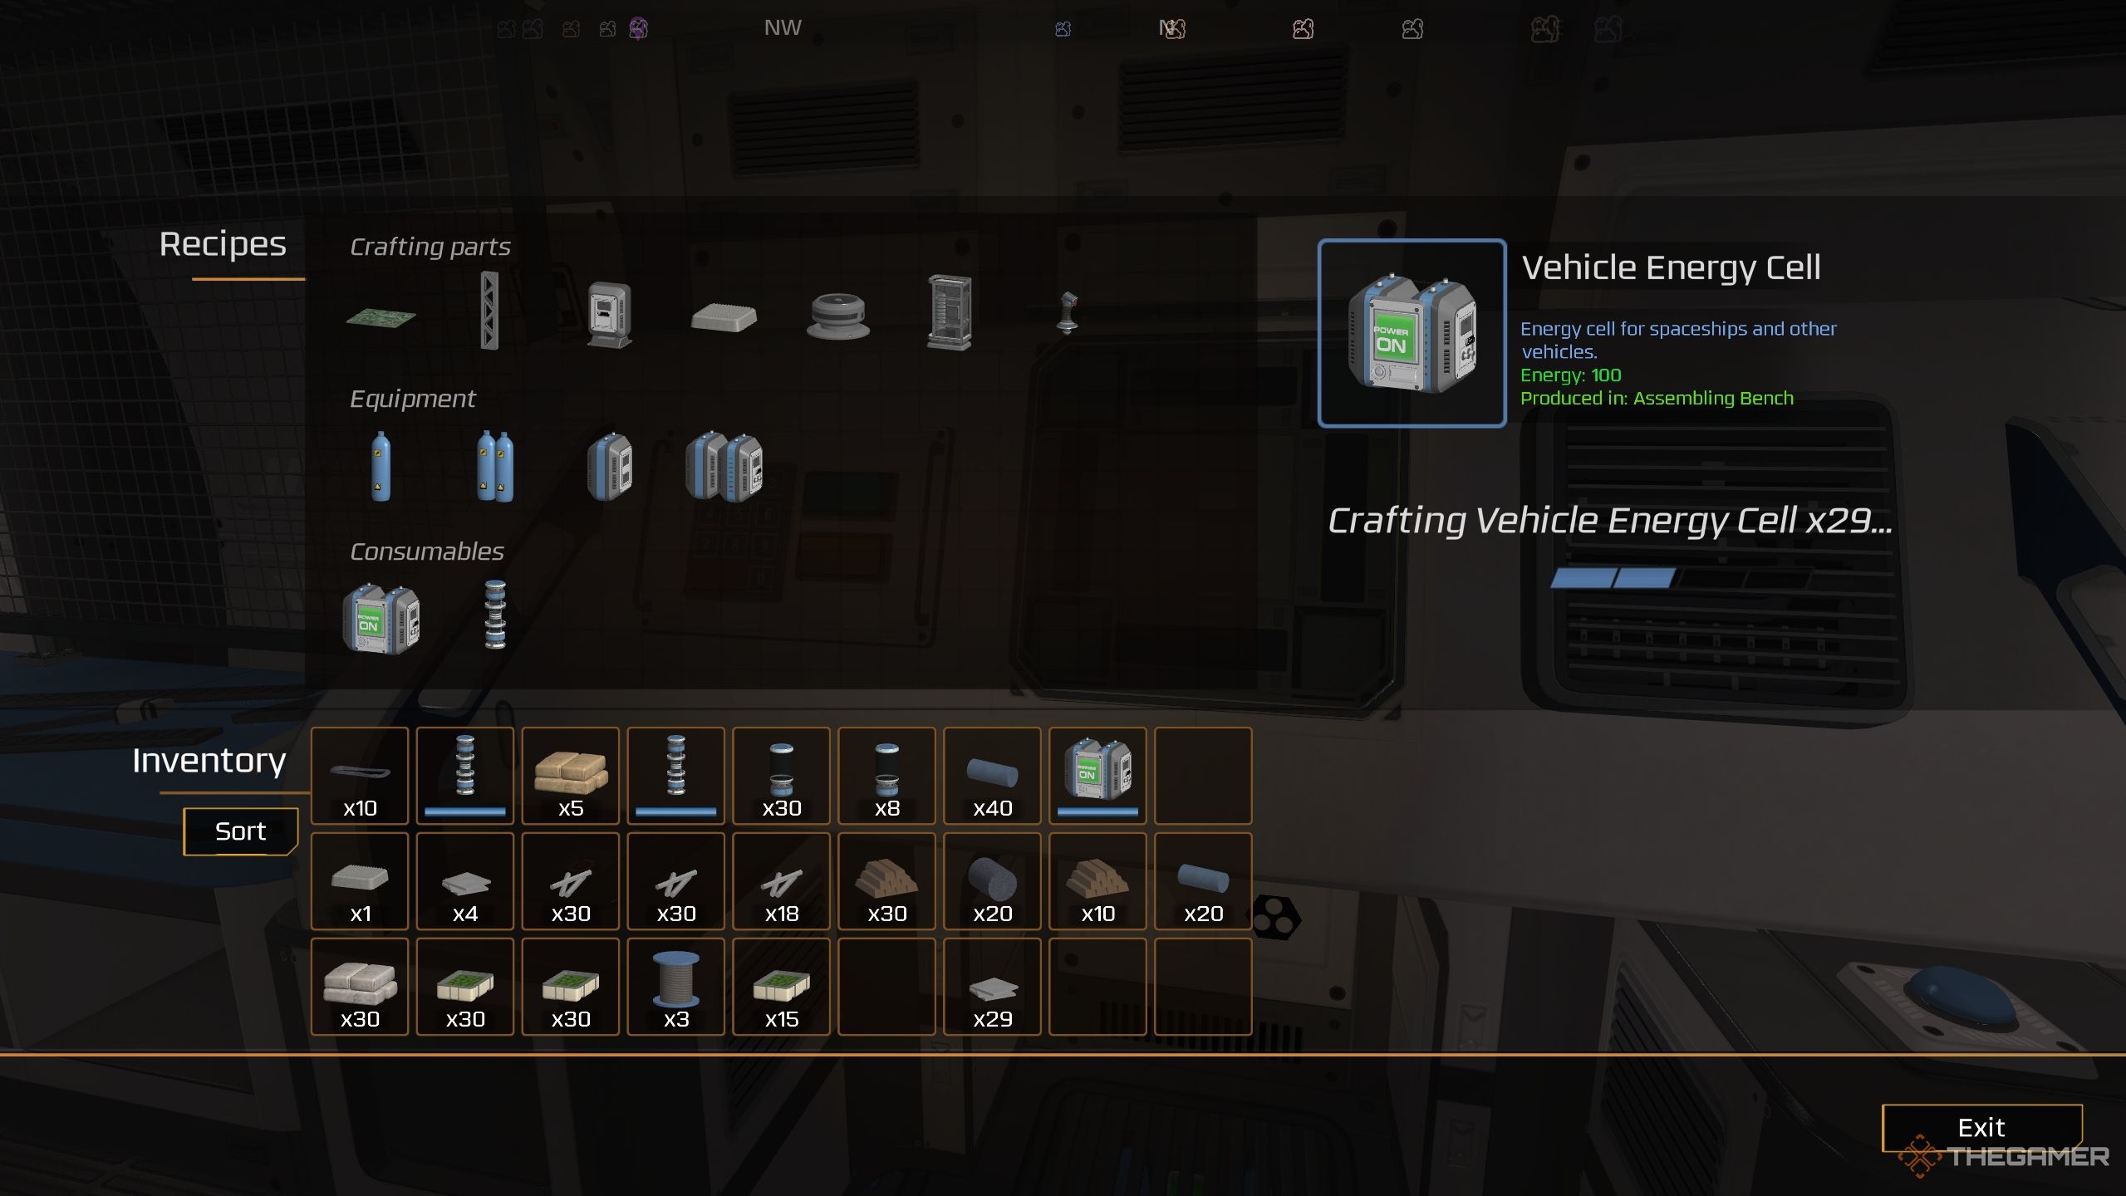Click the consumables stacked canisters icon
This screenshot has height=1196, width=2126.
[492, 613]
